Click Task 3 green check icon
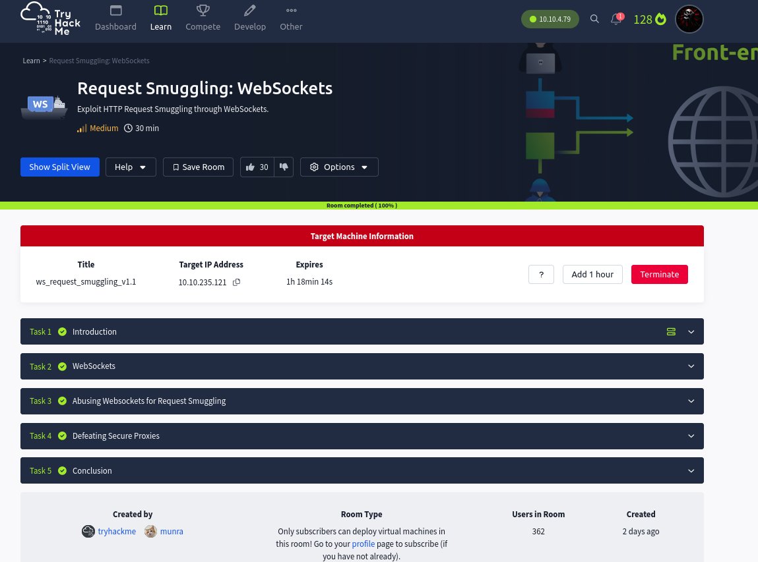The width and height of the screenshot is (758, 562). coord(63,401)
